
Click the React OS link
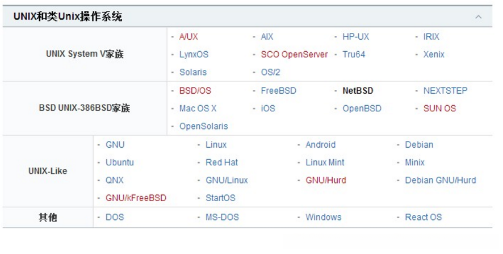click(x=423, y=217)
